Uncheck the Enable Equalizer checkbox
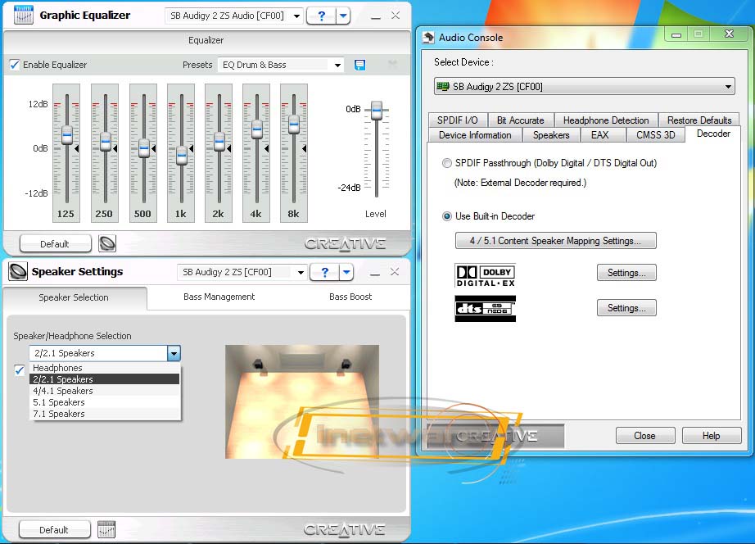The width and height of the screenshot is (755, 544). coord(15,65)
